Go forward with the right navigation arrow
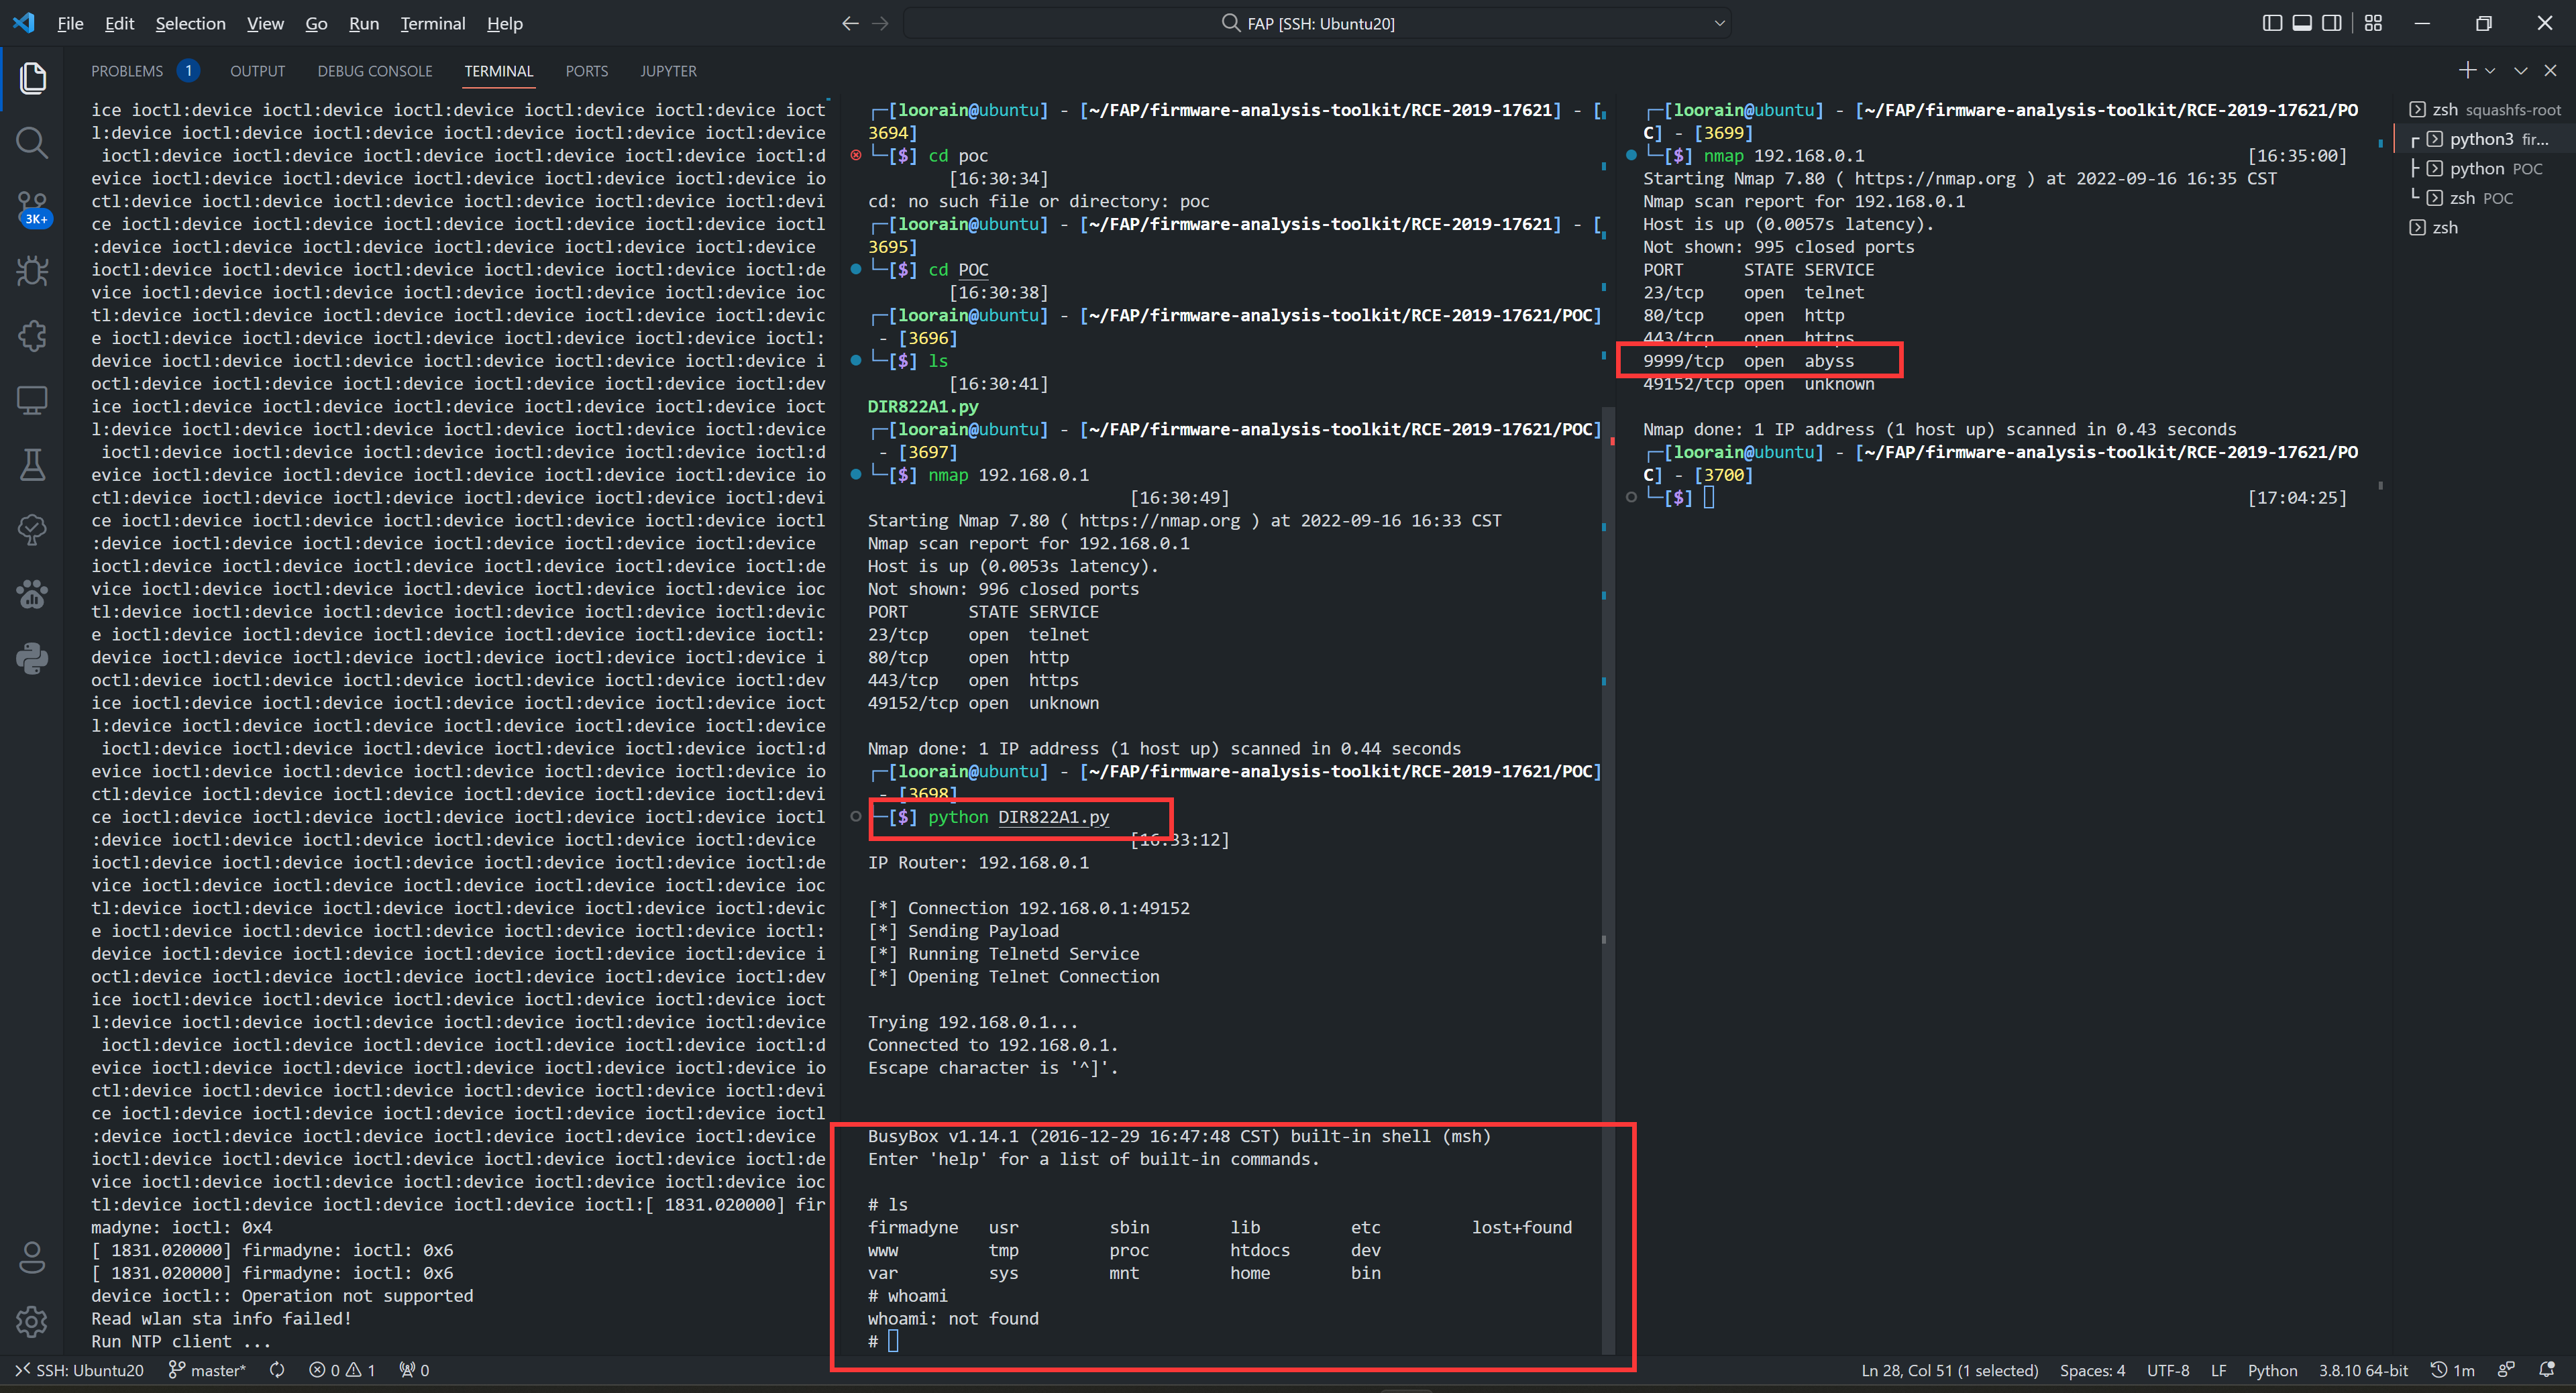This screenshot has width=2576, height=1393. (880, 23)
